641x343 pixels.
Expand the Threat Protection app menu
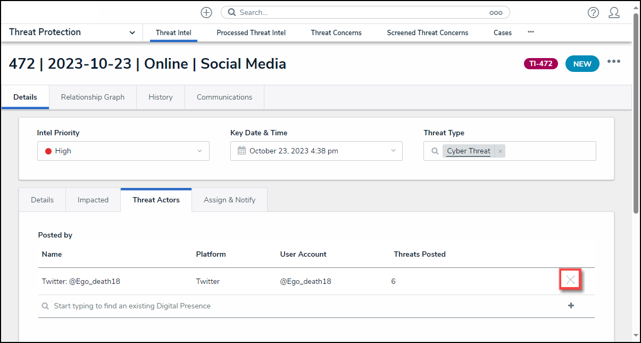pos(132,32)
